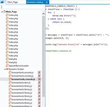Select the browsert...nsole.js tab
Image resolution: width=110 pixels, height=107 pixels.
(x=35, y=2)
